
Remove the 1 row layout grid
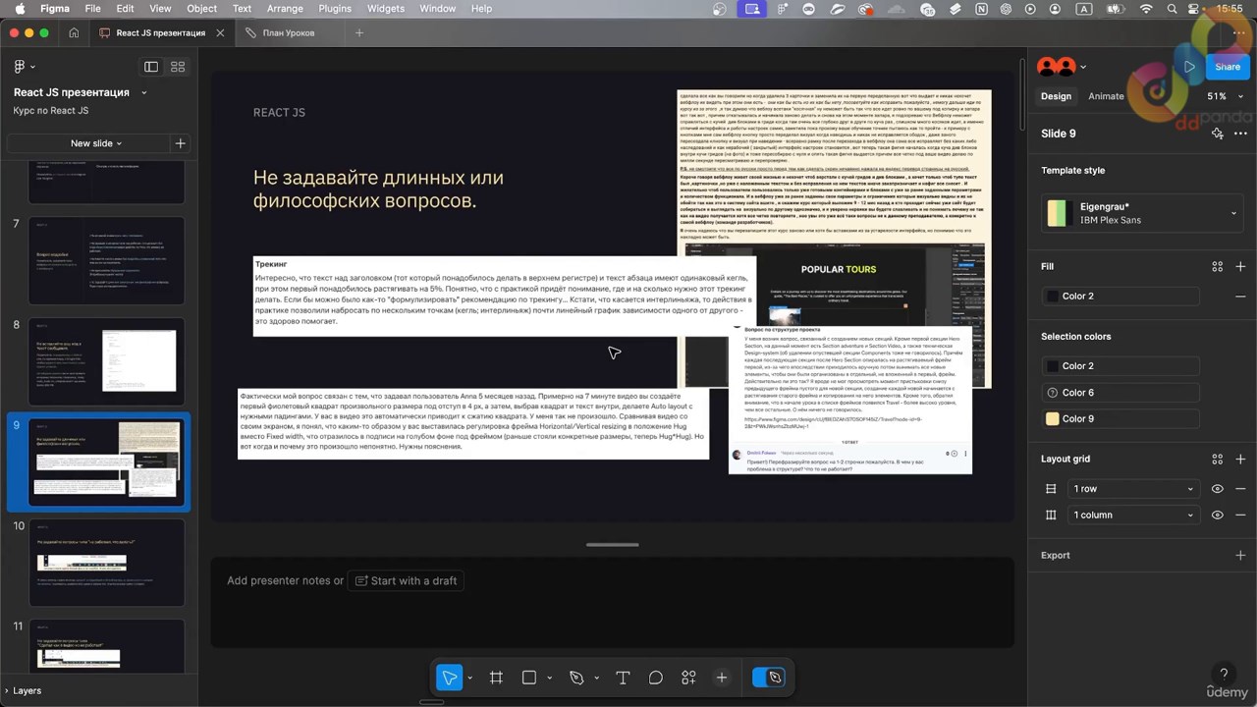point(1240,489)
